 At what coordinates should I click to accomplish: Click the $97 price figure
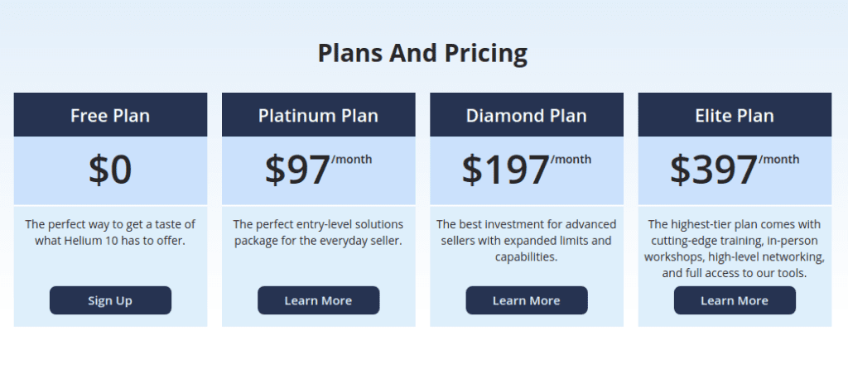[297, 170]
